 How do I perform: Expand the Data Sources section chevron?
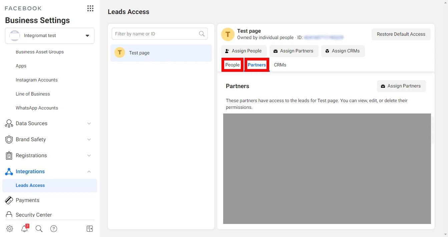89,124
